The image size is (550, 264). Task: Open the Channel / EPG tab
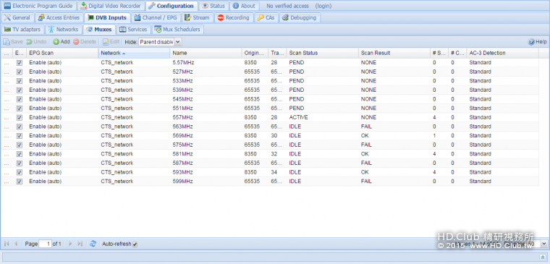(x=156, y=17)
